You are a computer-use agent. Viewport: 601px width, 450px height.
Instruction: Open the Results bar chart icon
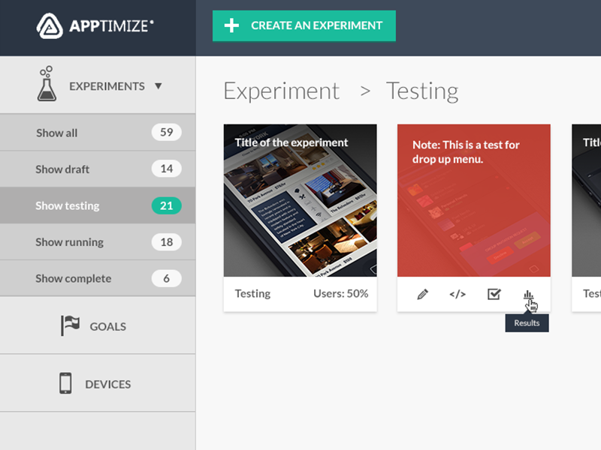point(528,295)
